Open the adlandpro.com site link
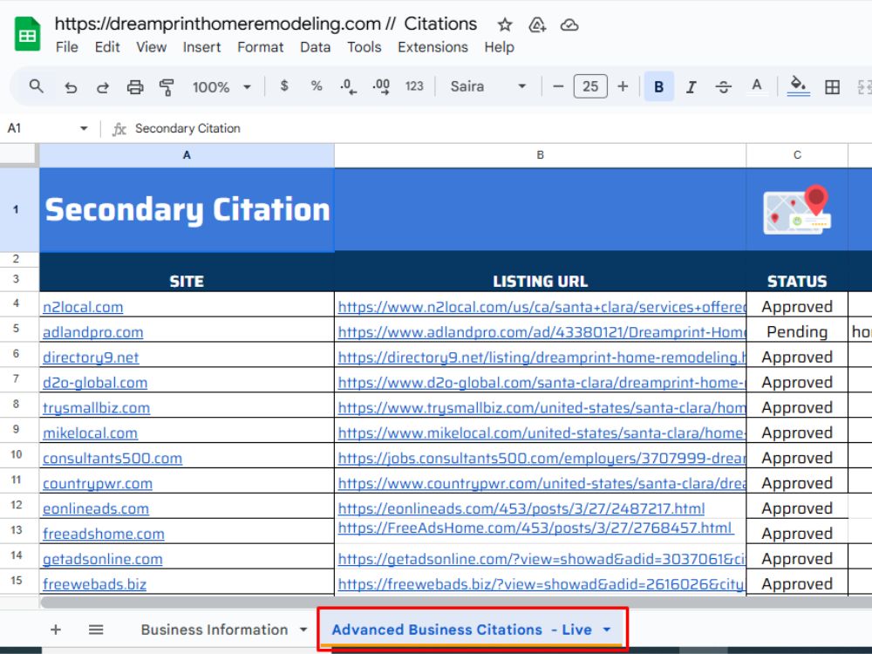 [x=93, y=332]
